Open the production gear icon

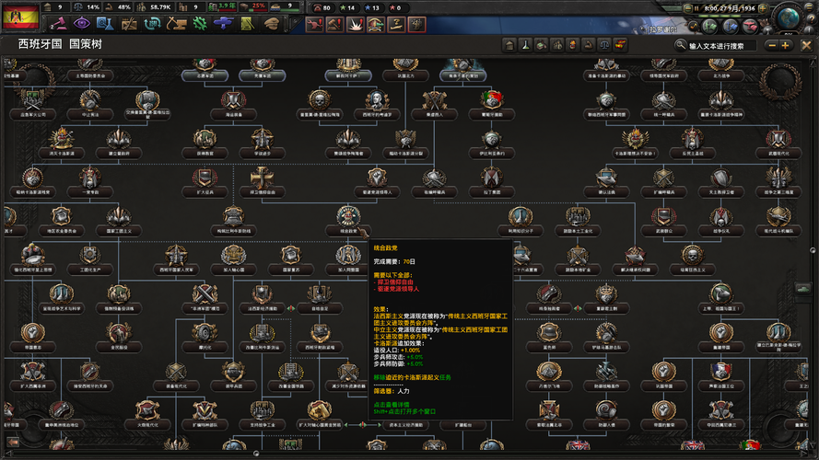coord(200,24)
